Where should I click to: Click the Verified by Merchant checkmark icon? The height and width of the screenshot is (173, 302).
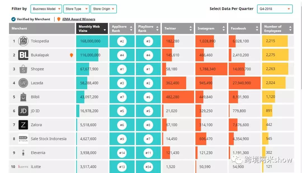pyautogui.click(x=13, y=19)
